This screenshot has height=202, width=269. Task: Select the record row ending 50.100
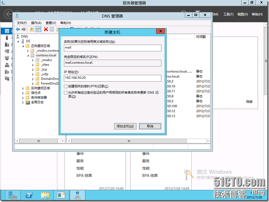pos(188,106)
